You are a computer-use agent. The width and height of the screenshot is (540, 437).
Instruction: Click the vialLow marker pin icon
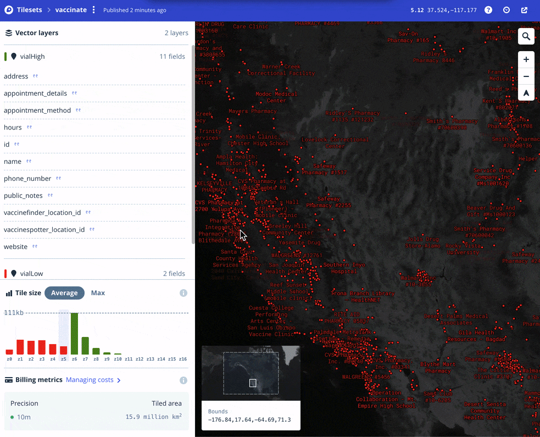point(14,274)
